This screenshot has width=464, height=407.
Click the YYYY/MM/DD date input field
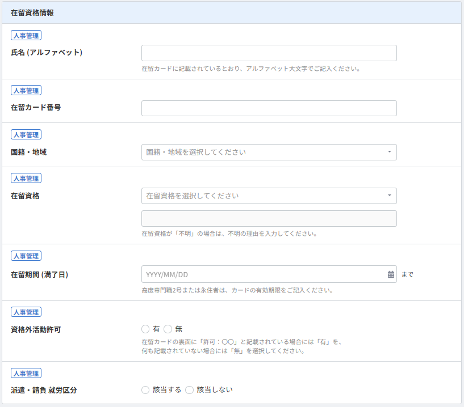click(264, 274)
